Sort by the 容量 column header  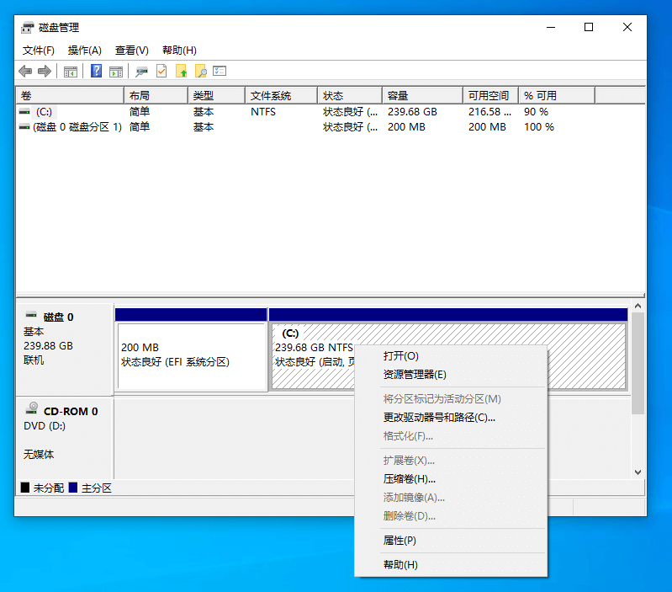(x=422, y=95)
